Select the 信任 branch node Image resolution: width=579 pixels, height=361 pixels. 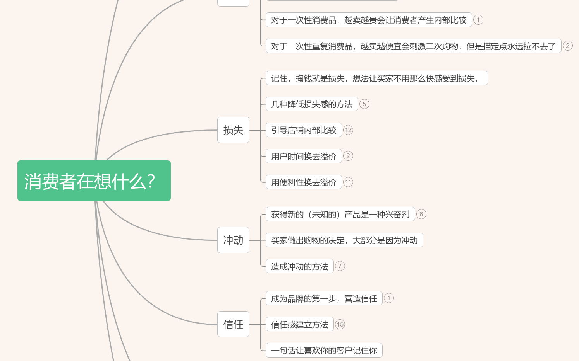[233, 324]
